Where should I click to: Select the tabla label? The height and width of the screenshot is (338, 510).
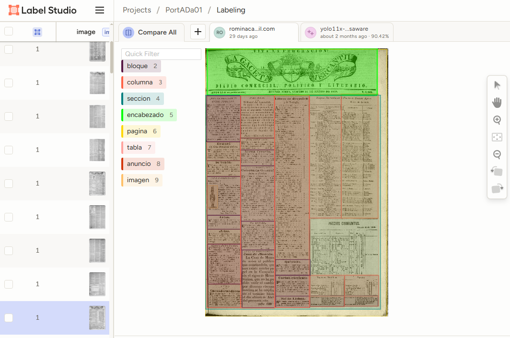tap(138, 147)
